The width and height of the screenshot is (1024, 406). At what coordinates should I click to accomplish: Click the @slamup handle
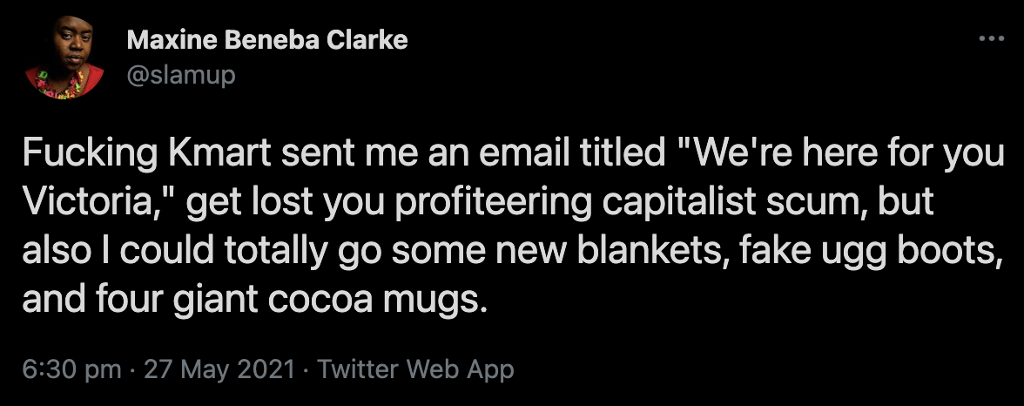181,75
